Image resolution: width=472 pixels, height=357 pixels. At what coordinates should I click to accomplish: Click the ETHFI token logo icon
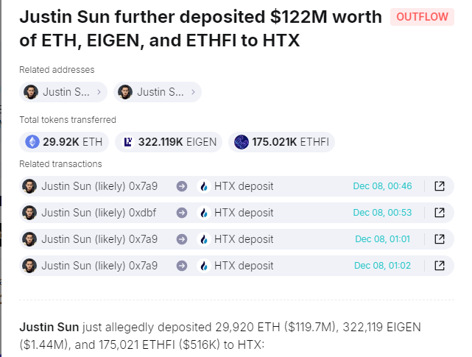pyautogui.click(x=241, y=142)
